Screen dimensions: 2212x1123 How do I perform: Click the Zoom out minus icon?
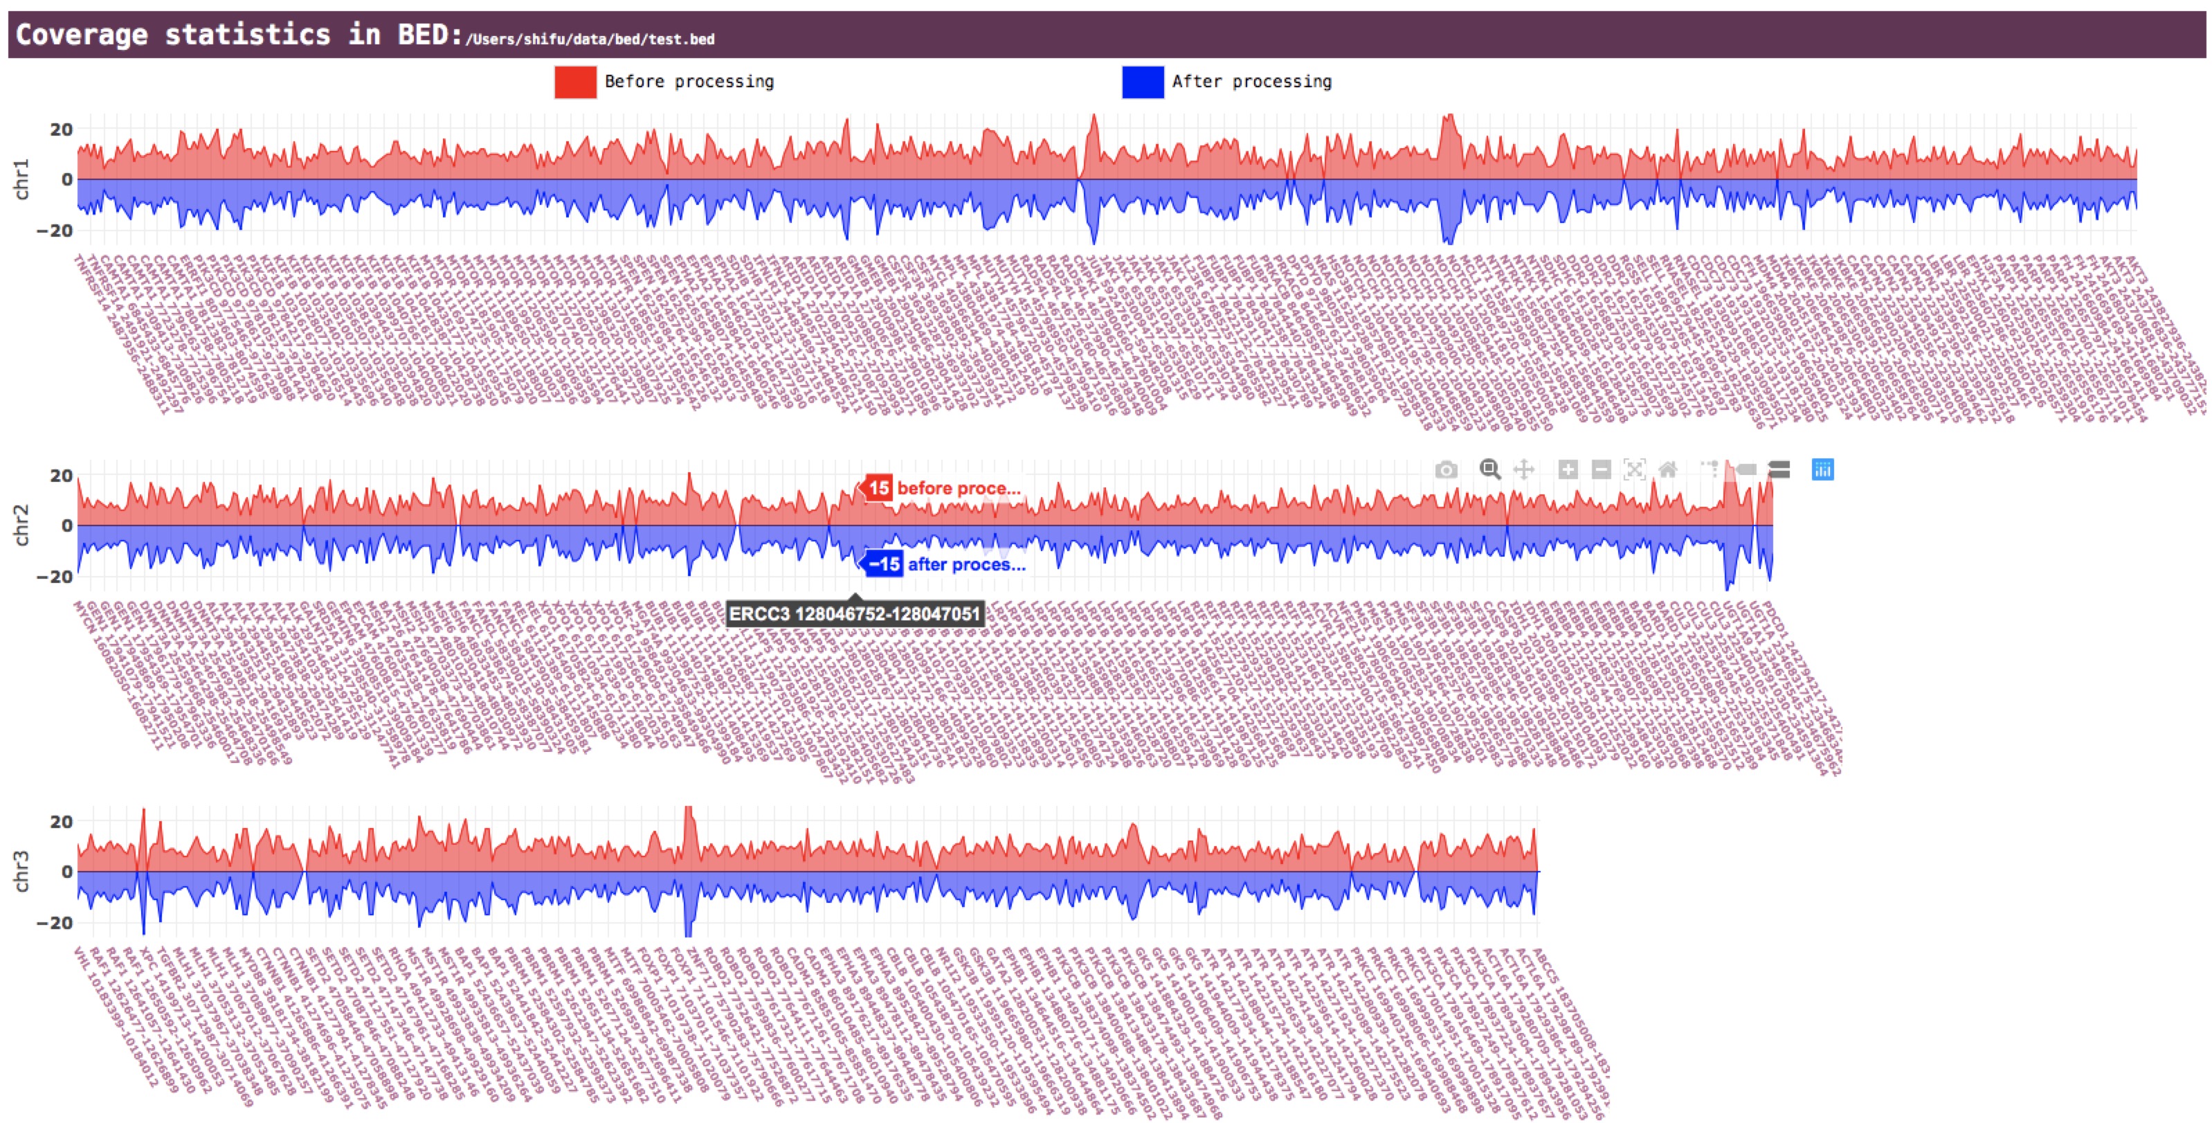tap(1601, 469)
